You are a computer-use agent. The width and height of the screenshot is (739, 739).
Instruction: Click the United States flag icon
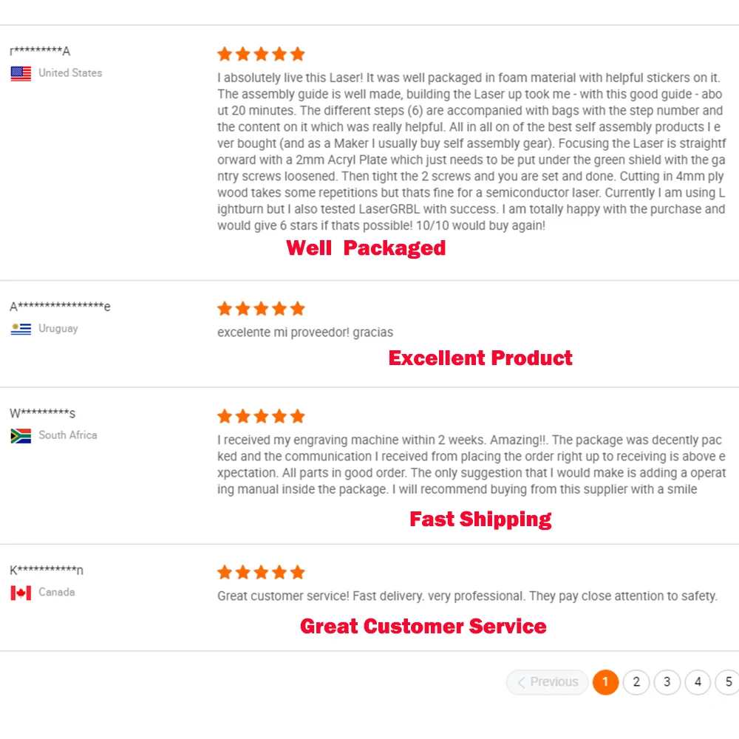21,73
